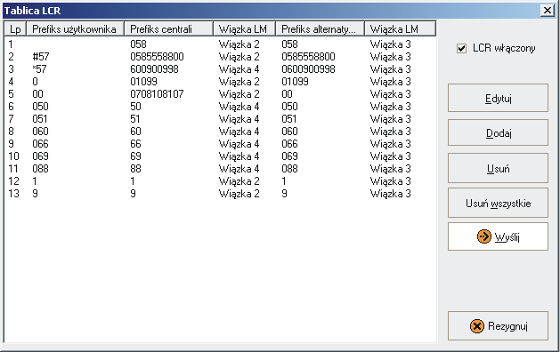Click the Usuń button
The height and width of the screenshot is (352, 560).
click(498, 168)
